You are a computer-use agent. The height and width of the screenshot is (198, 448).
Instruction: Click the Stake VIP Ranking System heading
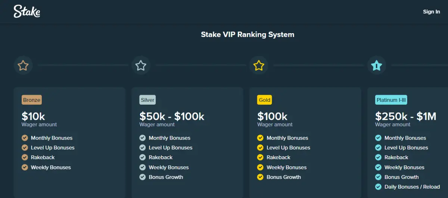(x=248, y=35)
